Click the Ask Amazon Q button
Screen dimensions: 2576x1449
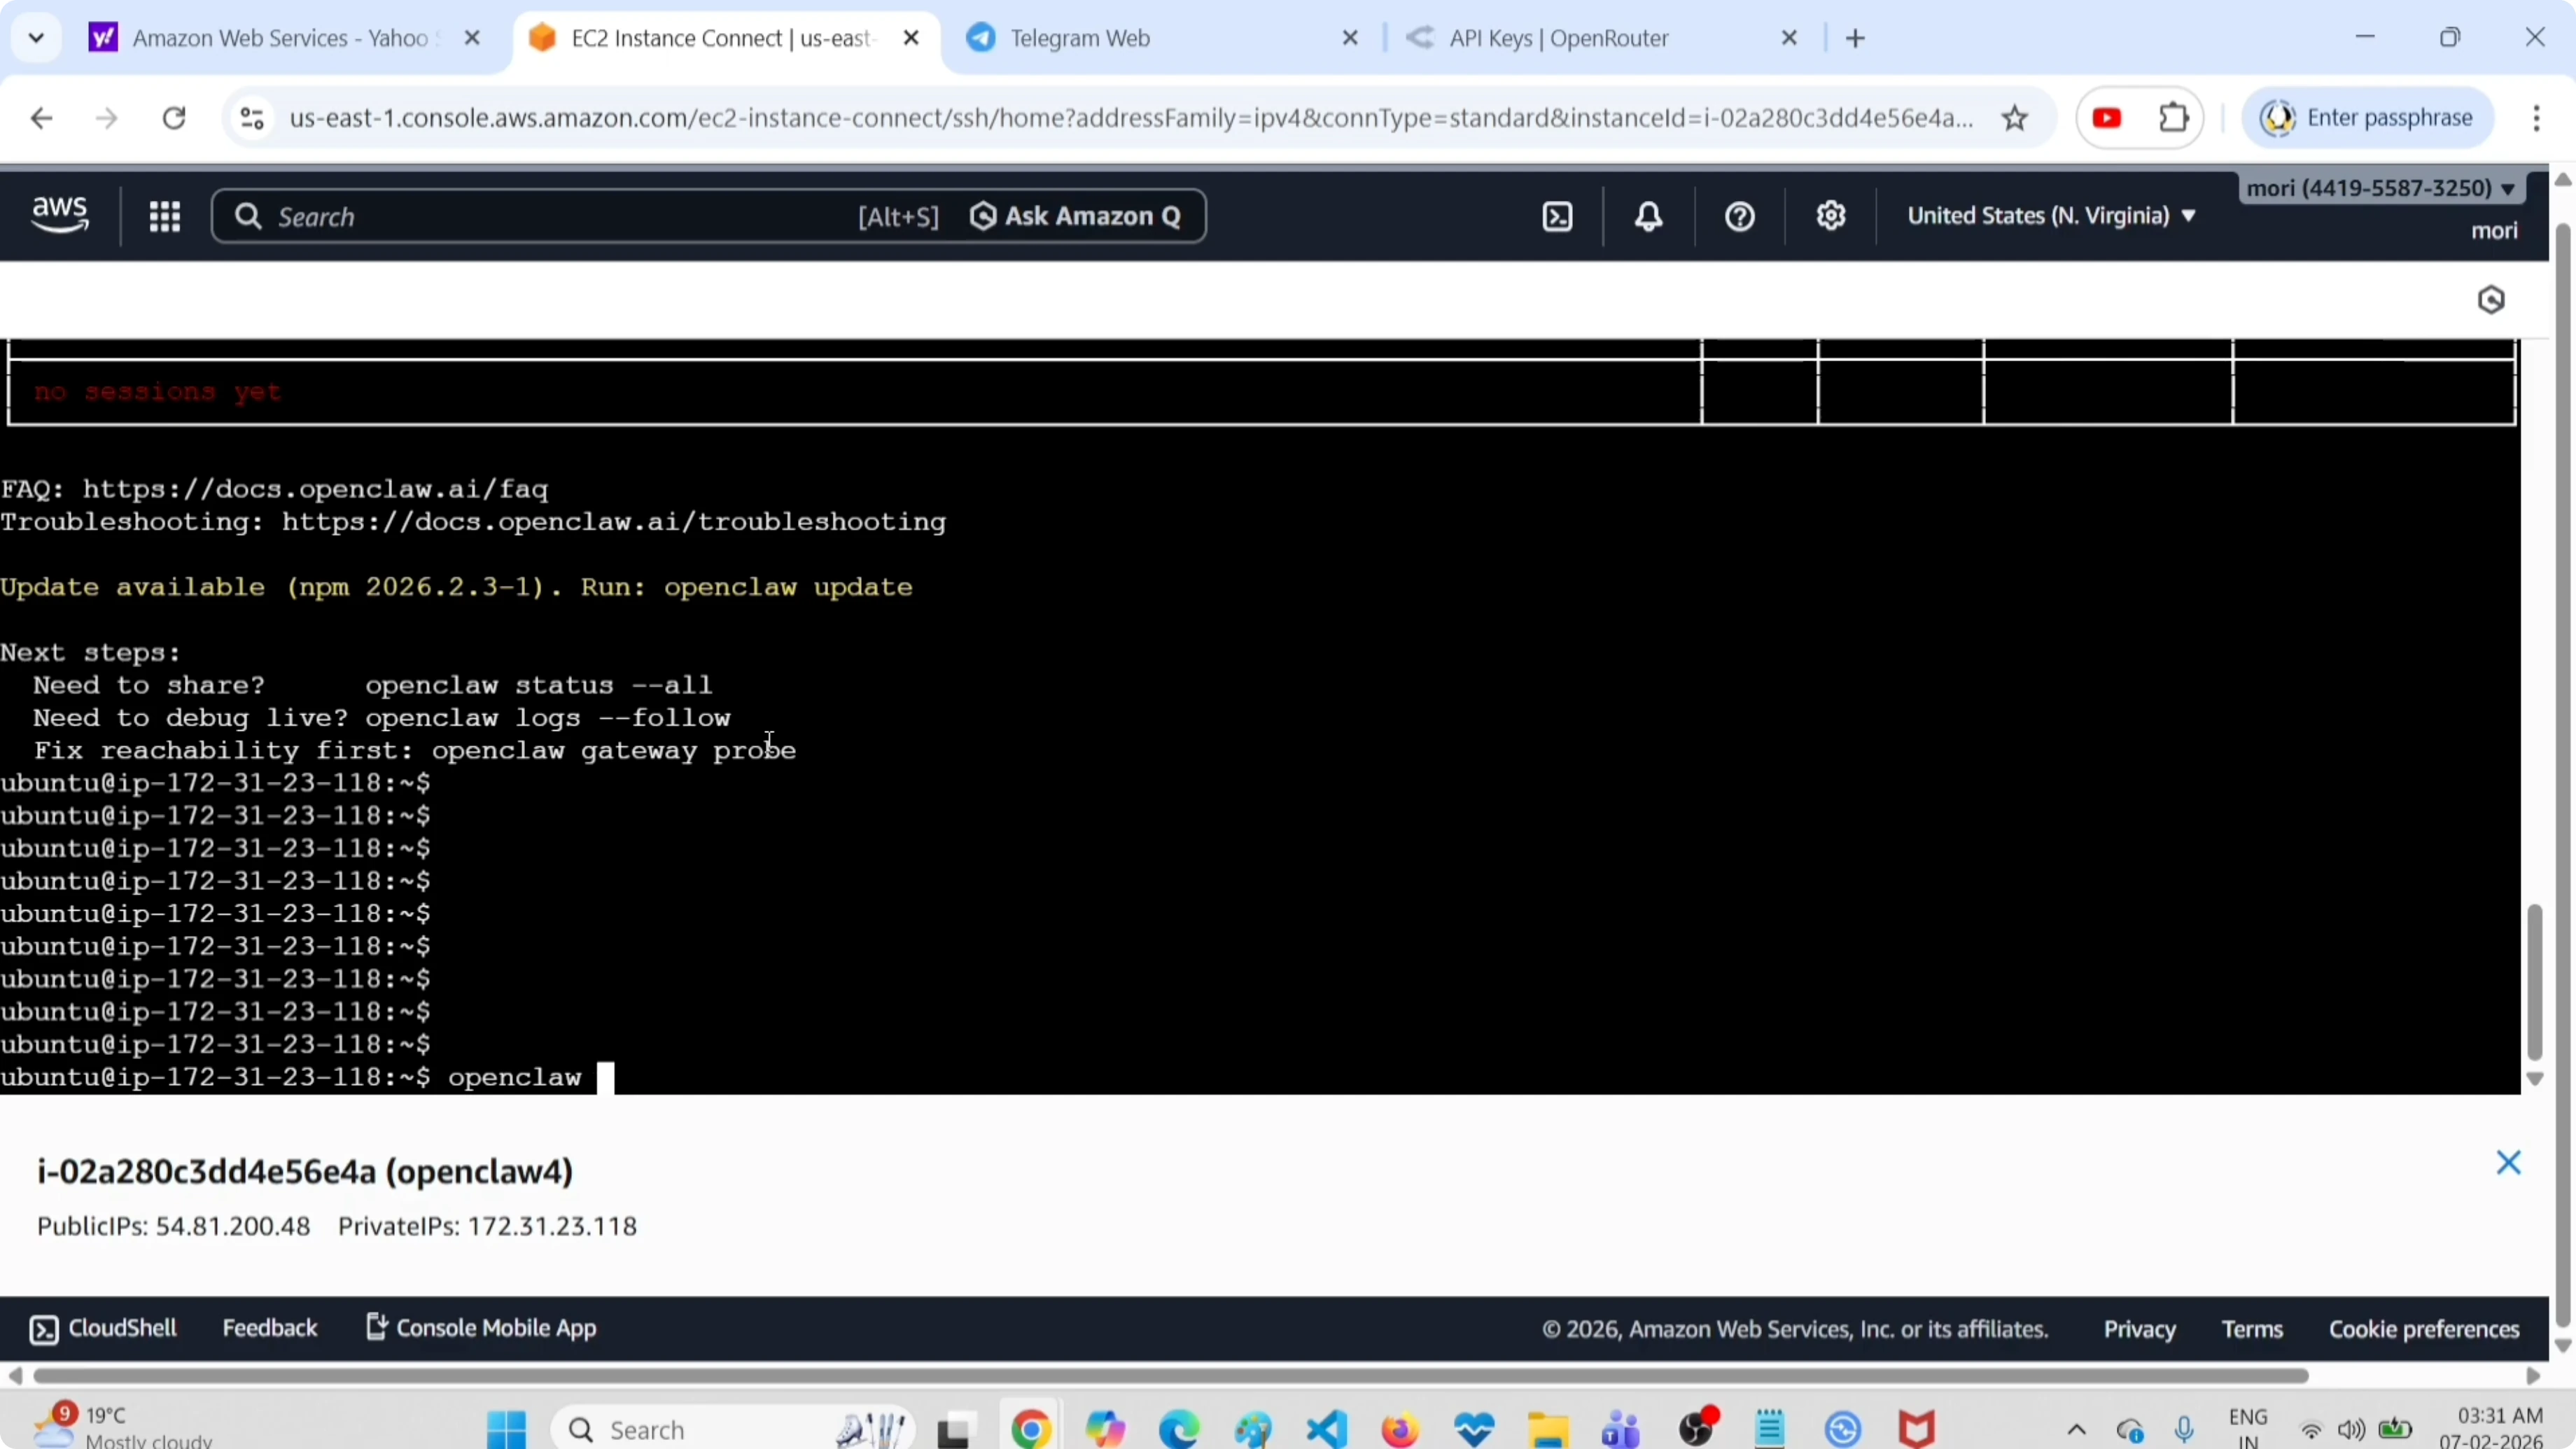[1076, 217]
